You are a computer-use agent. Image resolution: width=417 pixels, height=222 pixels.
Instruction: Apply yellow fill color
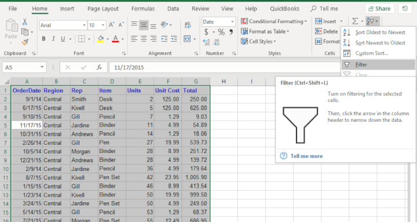(101, 39)
